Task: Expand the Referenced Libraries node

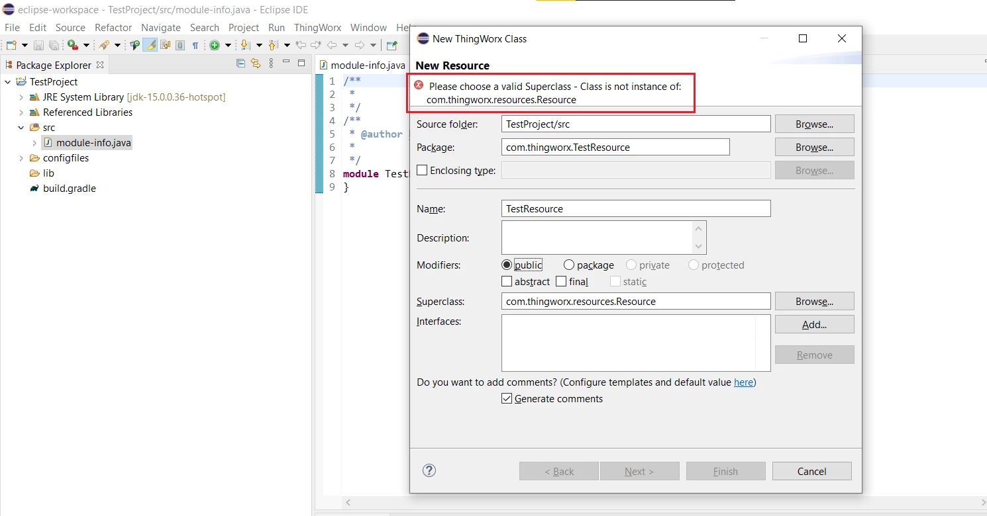Action: tap(21, 112)
